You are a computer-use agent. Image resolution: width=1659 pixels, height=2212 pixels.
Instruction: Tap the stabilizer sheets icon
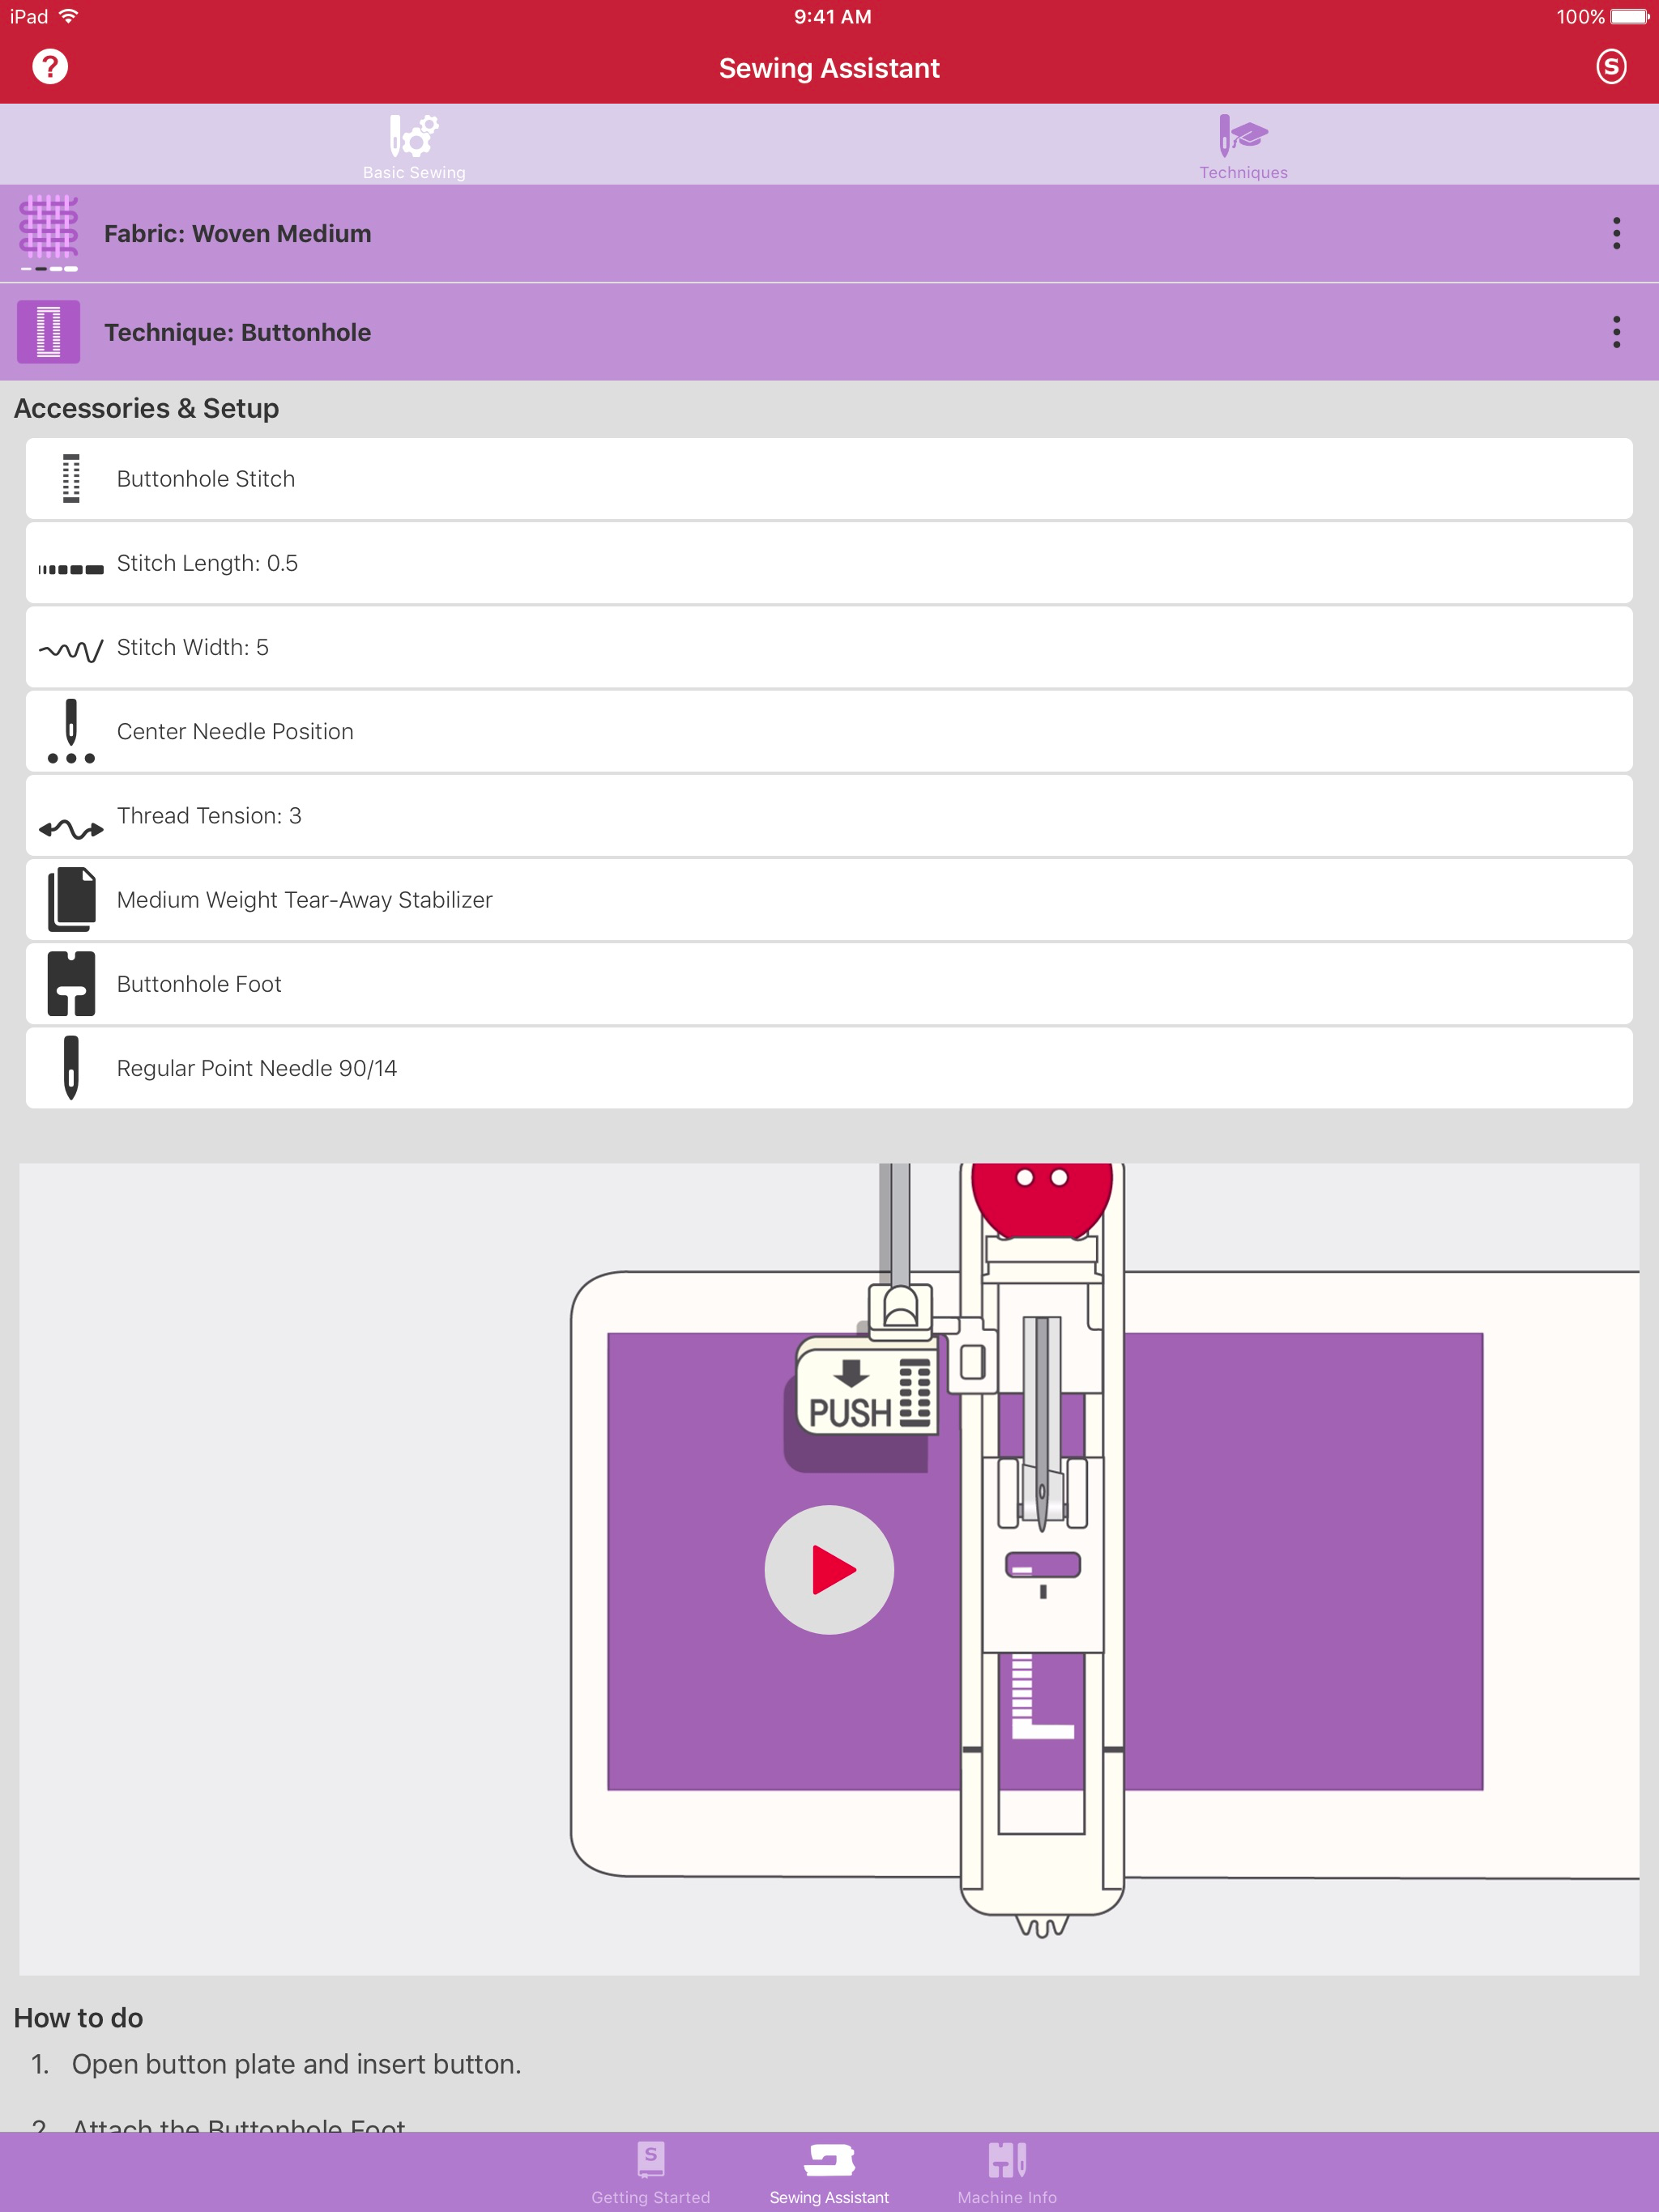point(71,899)
